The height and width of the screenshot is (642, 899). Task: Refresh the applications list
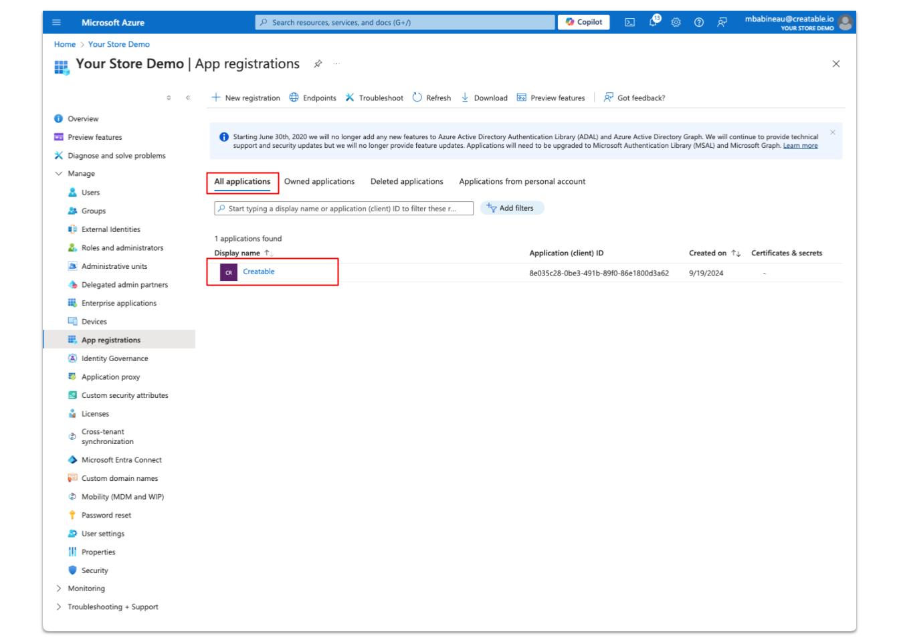tap(431, 98)
